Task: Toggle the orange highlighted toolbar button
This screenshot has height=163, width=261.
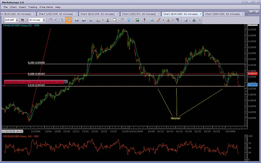Action: click(x=68, y=20)
